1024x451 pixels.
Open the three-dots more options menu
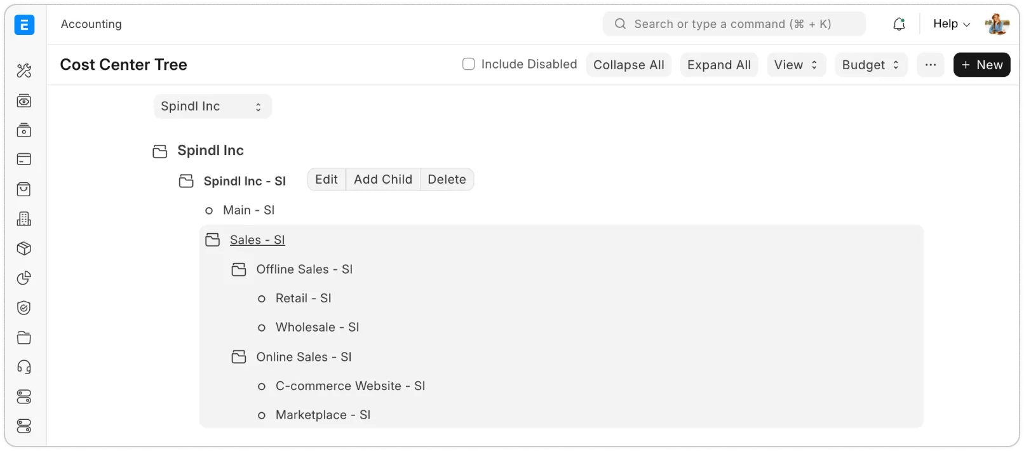tap(931, 65)
